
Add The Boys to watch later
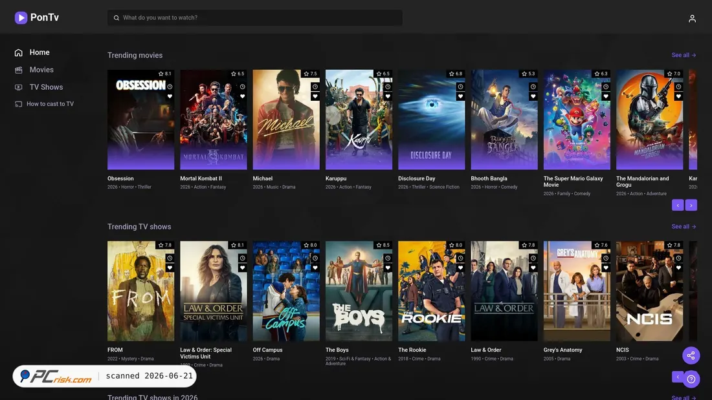388,258
